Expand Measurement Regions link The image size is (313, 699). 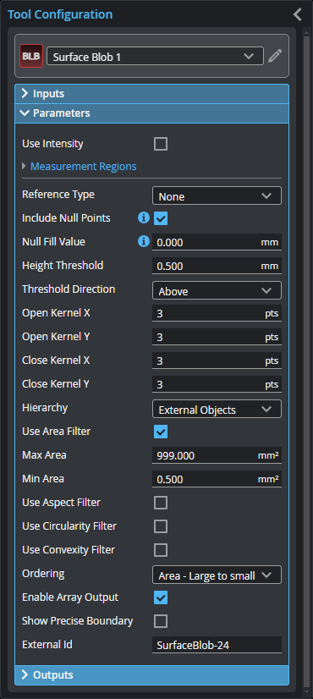pyautogui.click(x=84, y=167)
